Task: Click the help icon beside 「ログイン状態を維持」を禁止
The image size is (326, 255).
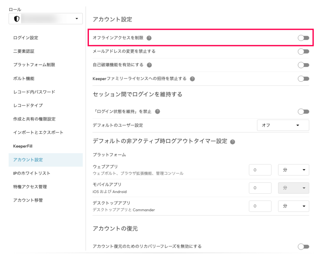Action: point(157,112)
